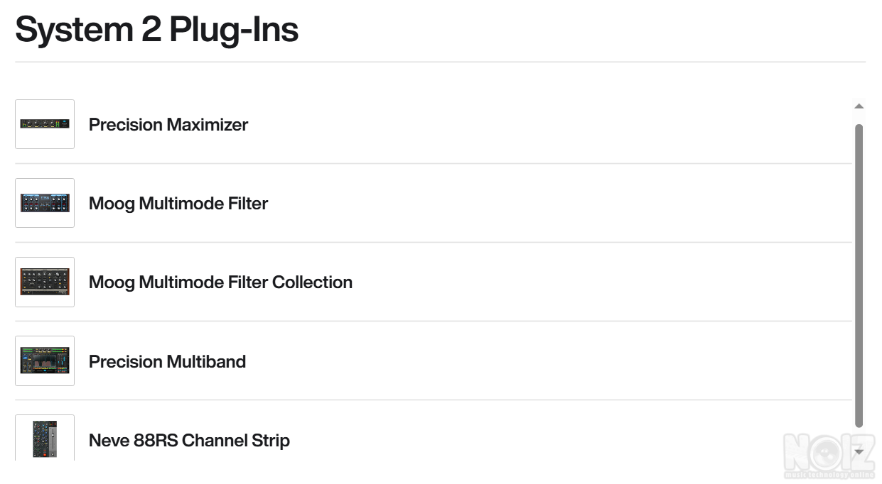Click the plug-in list scrollbar thumb
The image size is (882, 484).
click(x=859, y=275)
